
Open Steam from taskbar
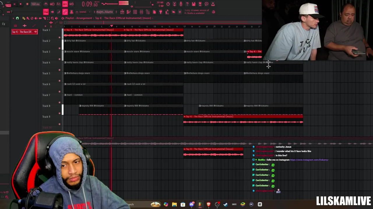pos(225,204)
